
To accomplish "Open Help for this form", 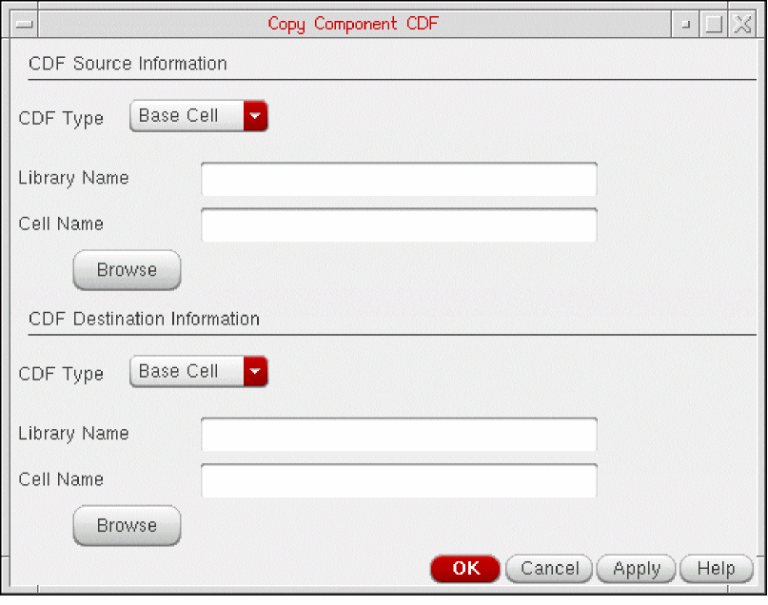I will coord(716,569).
